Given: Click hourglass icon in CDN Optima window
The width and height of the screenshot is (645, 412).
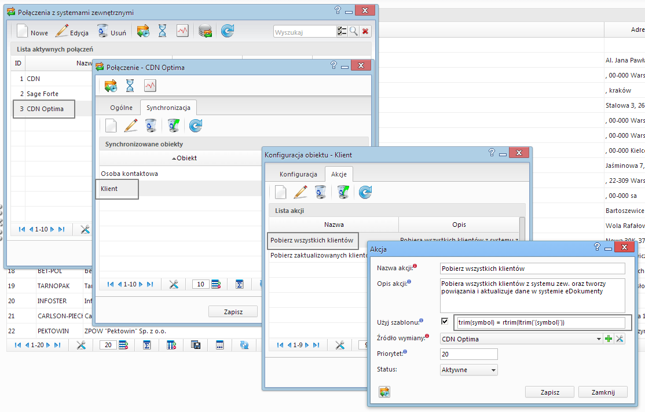Looking at the screenshot, I should [x=130, y=86].
